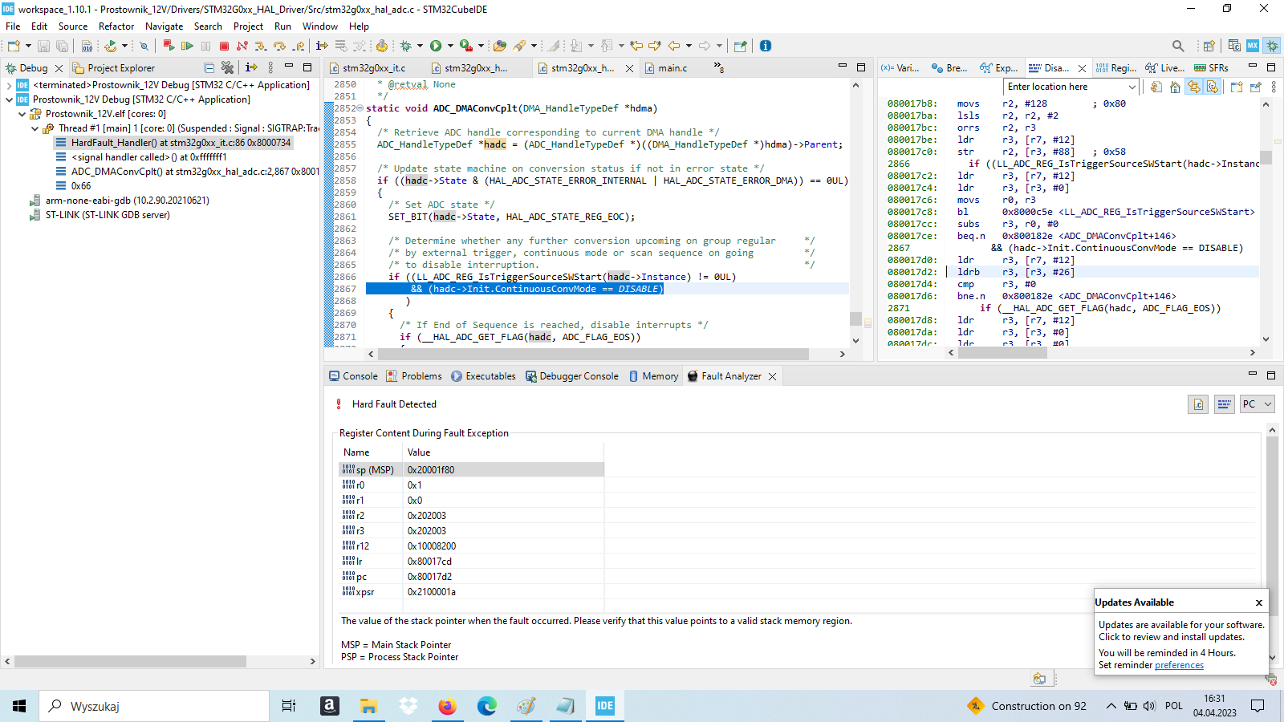Open the Debugger Console tab
Screen dimensions: 1284x722
[x=571, y=376]
